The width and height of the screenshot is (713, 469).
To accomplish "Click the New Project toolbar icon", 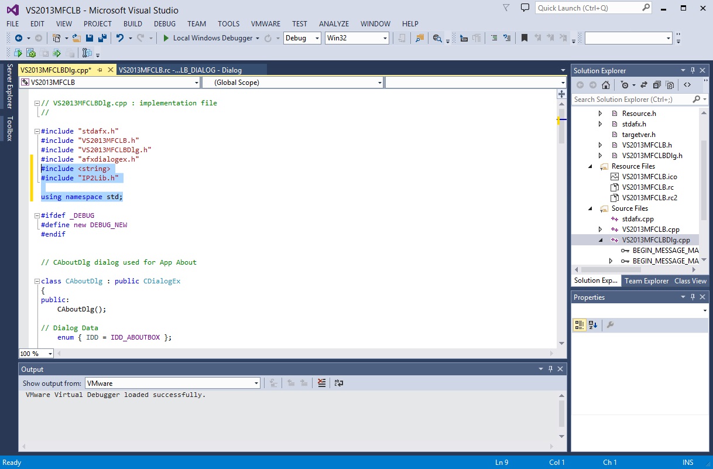I will point(56,38).
